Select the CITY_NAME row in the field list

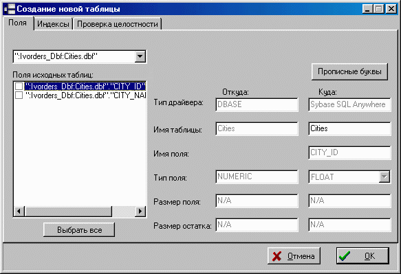coord(85,95)
